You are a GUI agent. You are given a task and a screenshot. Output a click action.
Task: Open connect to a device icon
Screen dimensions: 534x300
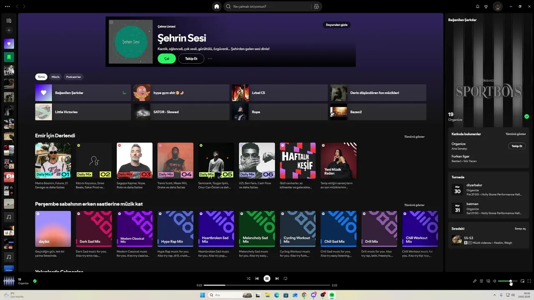click(488, 281)
